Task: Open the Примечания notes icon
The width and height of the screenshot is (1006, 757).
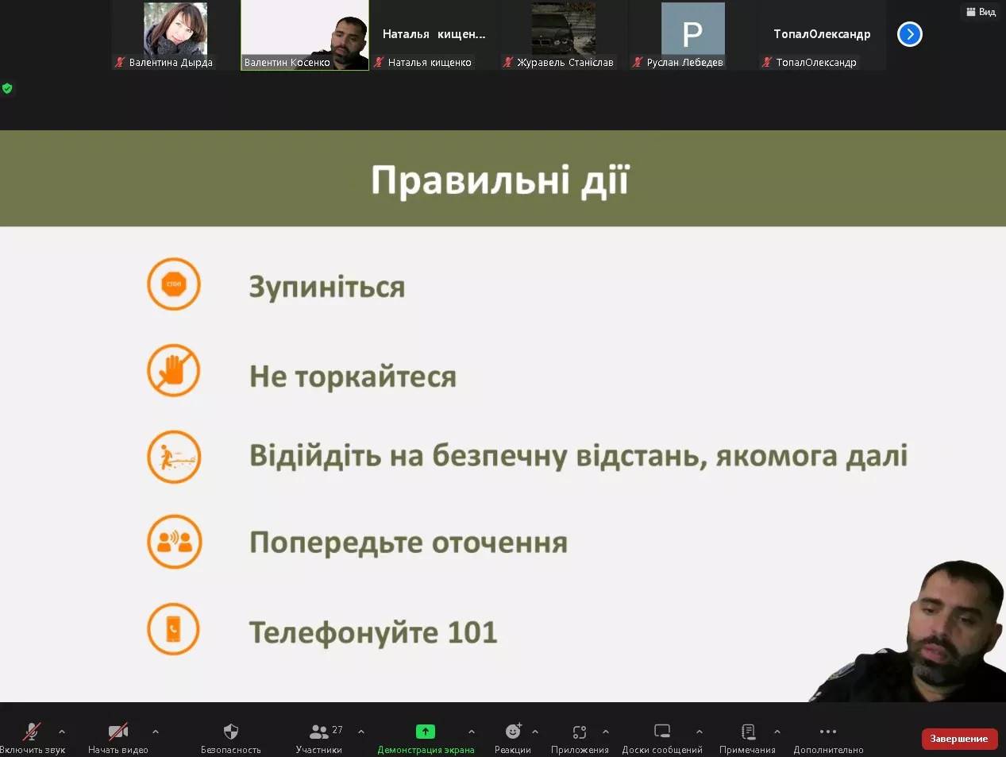Action: [747, 732]
